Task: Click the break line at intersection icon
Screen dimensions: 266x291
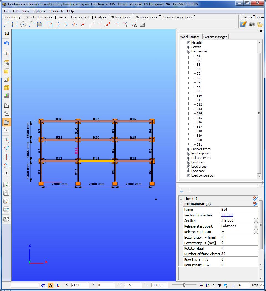Action: 83,24
